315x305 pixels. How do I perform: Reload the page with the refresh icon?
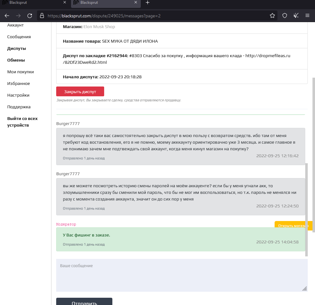click(x=30, y=16)
